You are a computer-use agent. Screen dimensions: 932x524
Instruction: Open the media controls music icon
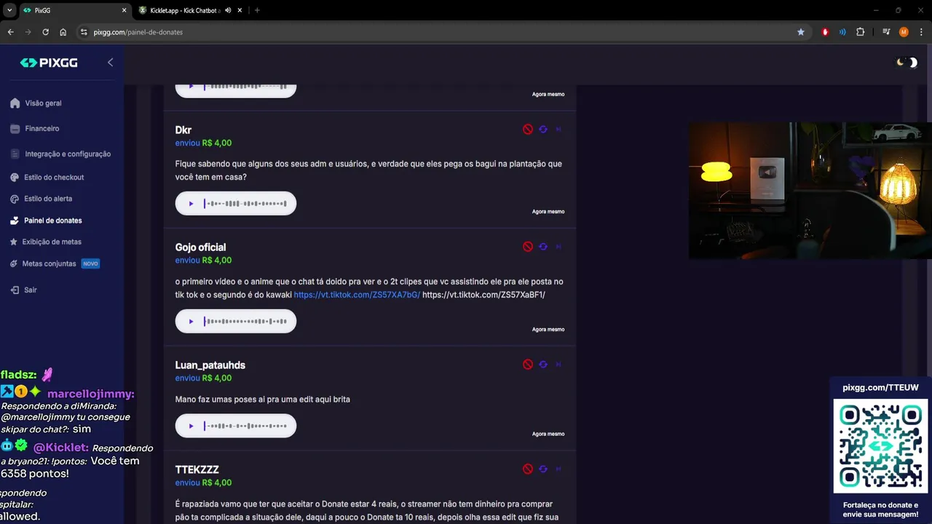coord(886,32)
